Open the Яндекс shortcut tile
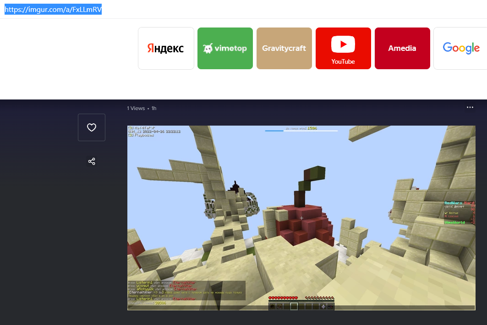 click(x=166, y=48)
